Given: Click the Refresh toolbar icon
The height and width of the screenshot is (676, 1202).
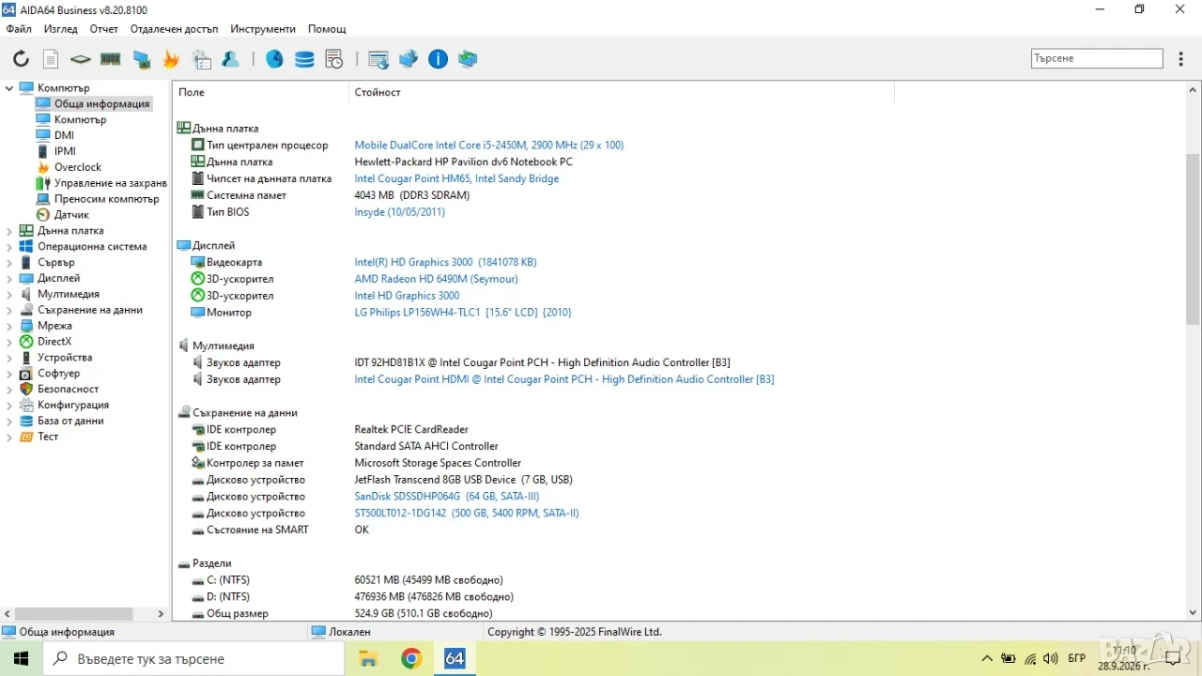Looking at the screenshot, I should 21,59.
